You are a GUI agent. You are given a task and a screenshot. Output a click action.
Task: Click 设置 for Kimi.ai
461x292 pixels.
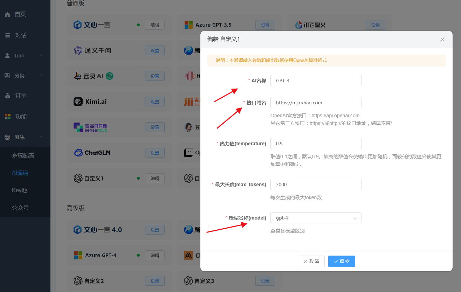click(x=155, y=102)
